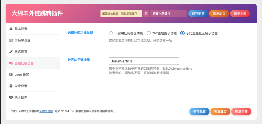Click the users icon beside 关于插件
The height and width of the screenshot is (124, 262).
click(x=11, y=97)
